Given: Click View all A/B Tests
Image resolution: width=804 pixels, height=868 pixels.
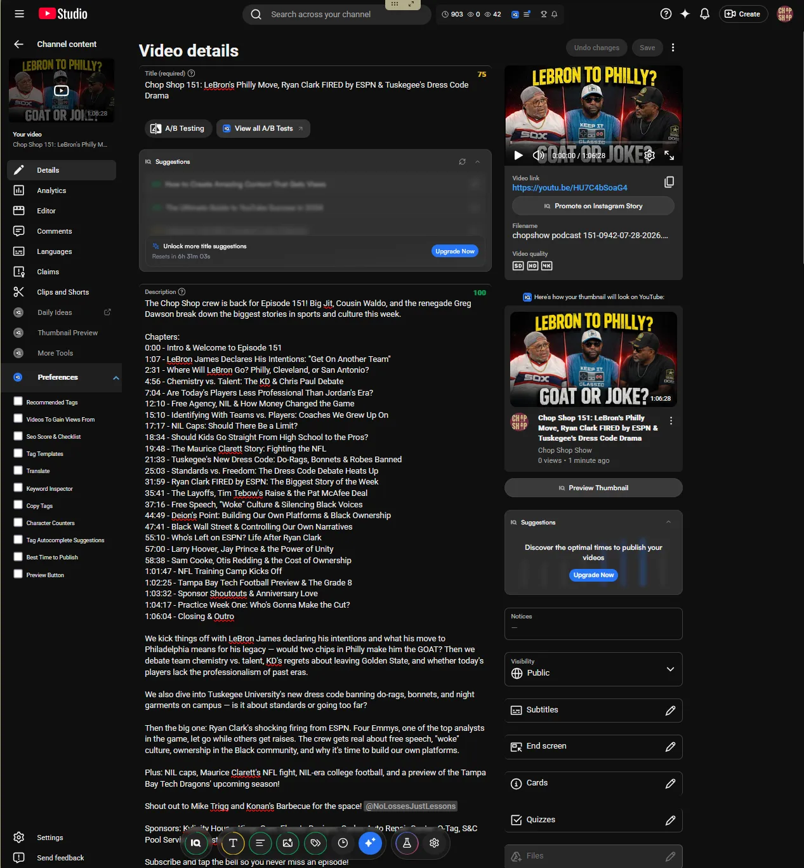Looking at the screenshot, I should tap(263, 128).
